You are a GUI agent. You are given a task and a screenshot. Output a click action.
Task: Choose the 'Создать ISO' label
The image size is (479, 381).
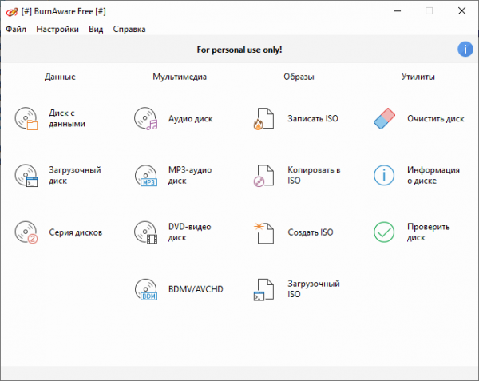311,232
